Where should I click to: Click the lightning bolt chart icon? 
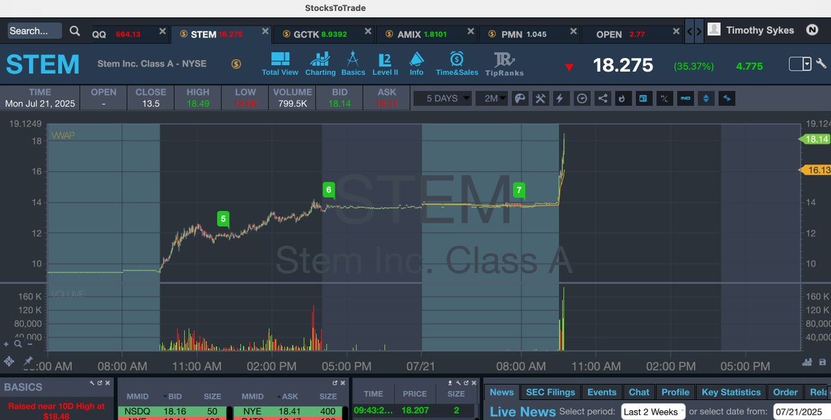click(559, 98)
